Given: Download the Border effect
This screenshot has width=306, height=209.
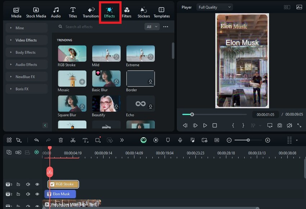Looking at the screenshot, I should (x=150, y=82).
